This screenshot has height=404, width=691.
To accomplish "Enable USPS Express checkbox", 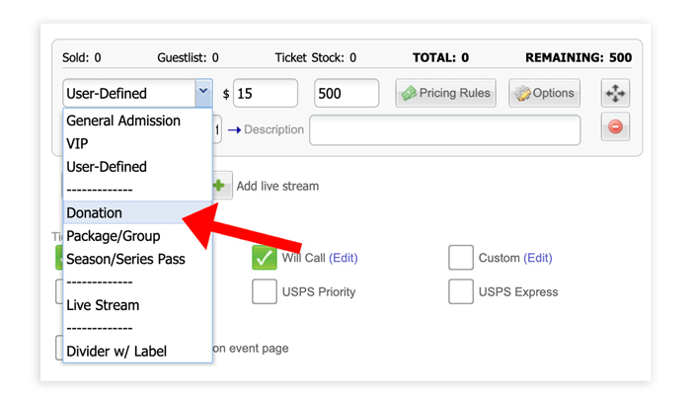I will (x=461, y=291).
